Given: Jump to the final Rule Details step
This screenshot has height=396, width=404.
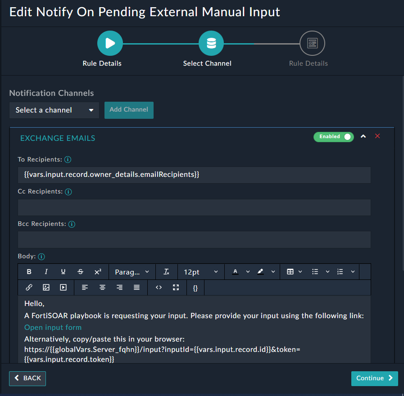Looking at the screenshot, I should click(312, 43).
